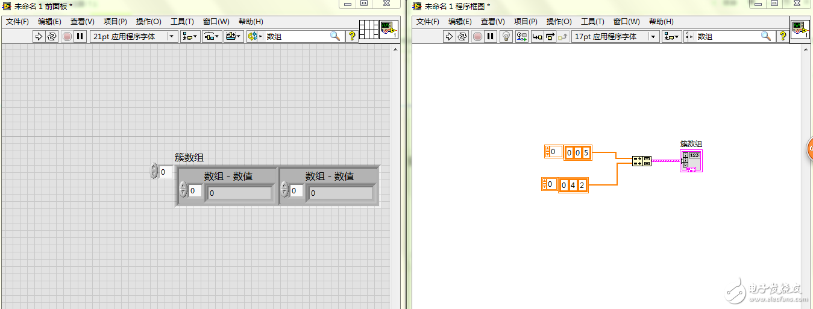Open 项目(P) menu in block diagram window
The height and width of the screenshot is (309, 813).
tap(526, 21)
